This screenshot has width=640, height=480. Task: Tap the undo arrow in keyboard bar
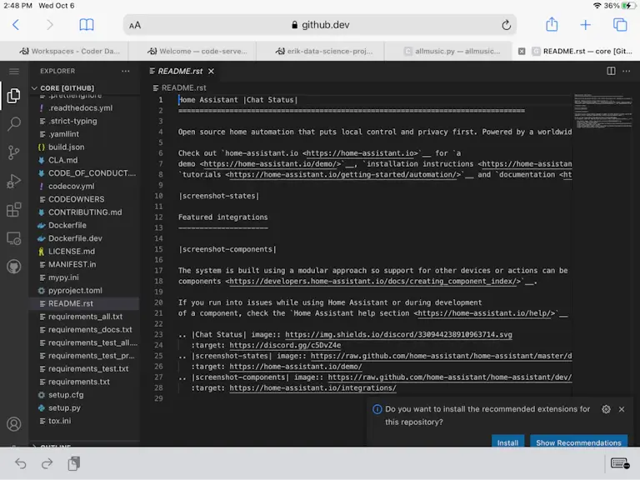tap(20, 463)
